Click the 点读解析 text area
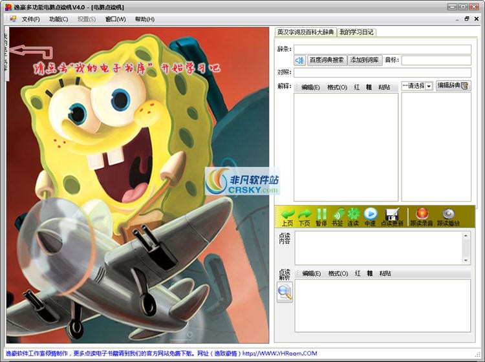Viewport: 485px width, 362px height. pyautogui.click(x=383, y=306)
